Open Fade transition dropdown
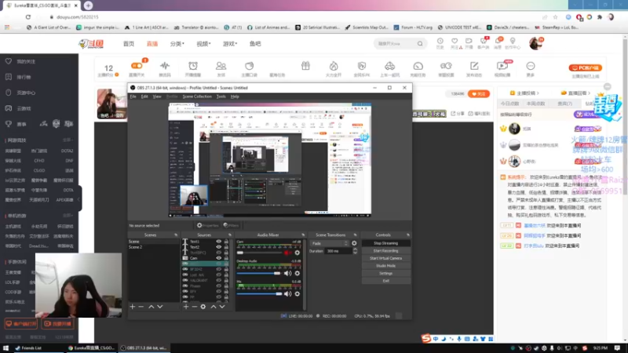This screenshot has height=353, width=628. pyautogui.click(x=330, y=243)
